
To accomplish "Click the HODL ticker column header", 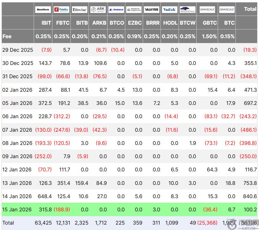I will tap(170, 23).
